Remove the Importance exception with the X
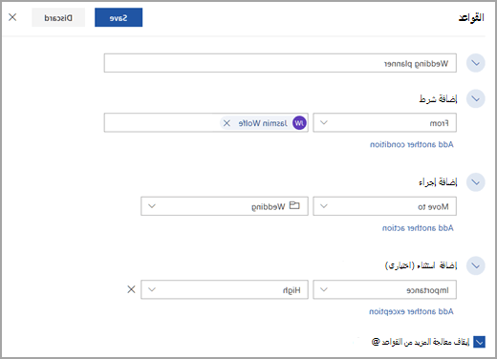497x359 pixels. 131,289
